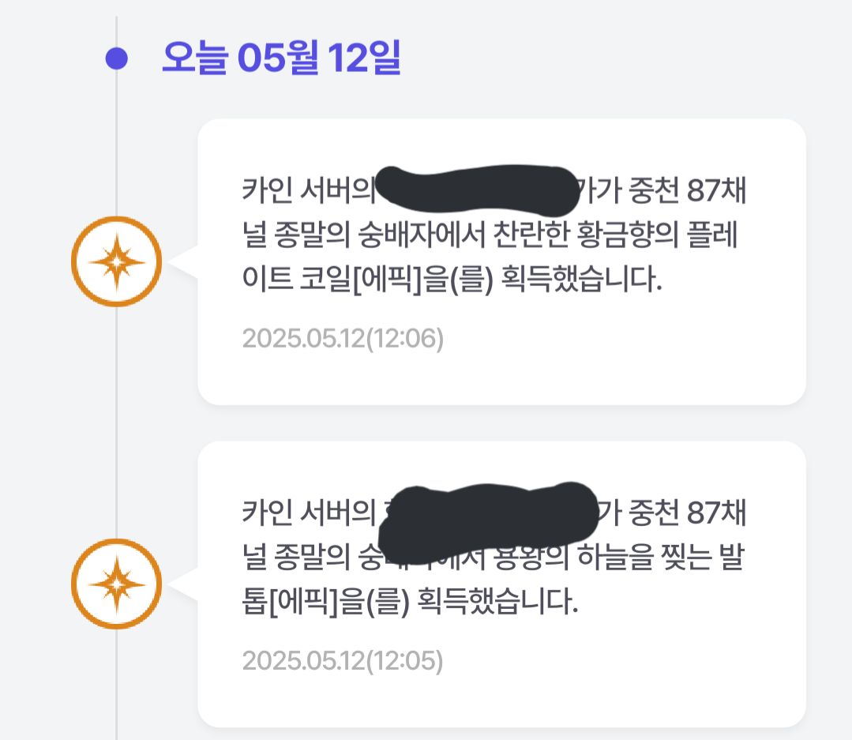Click the orange star icon beside the 12:05 entry
The width and height of the screenshot is (852, 740).
pyautogui.click(x=116, y=584)
